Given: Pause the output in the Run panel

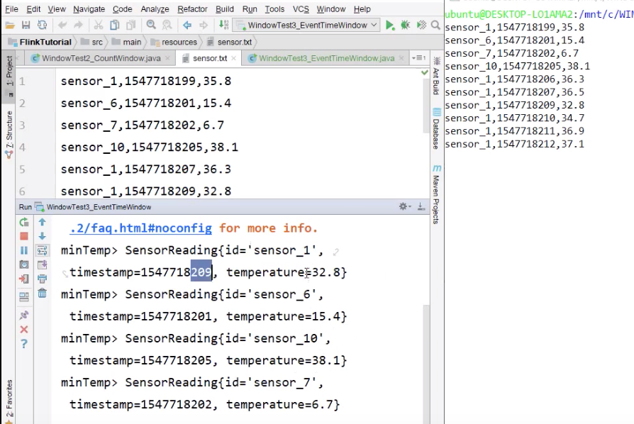Looking at the screenshot, I should pos(24,250).
